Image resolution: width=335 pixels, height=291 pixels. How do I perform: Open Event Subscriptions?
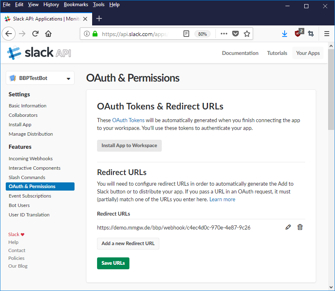pos(30,196)
